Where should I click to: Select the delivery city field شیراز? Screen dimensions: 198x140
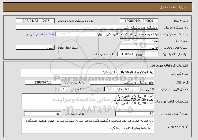pyautogui.click(x=35, y=48)
